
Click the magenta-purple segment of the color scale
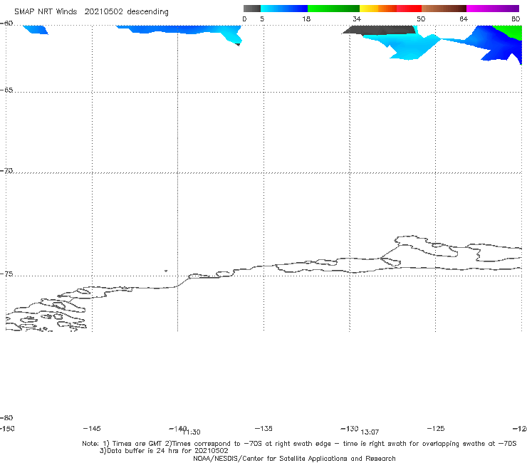[x=493, y=9]
